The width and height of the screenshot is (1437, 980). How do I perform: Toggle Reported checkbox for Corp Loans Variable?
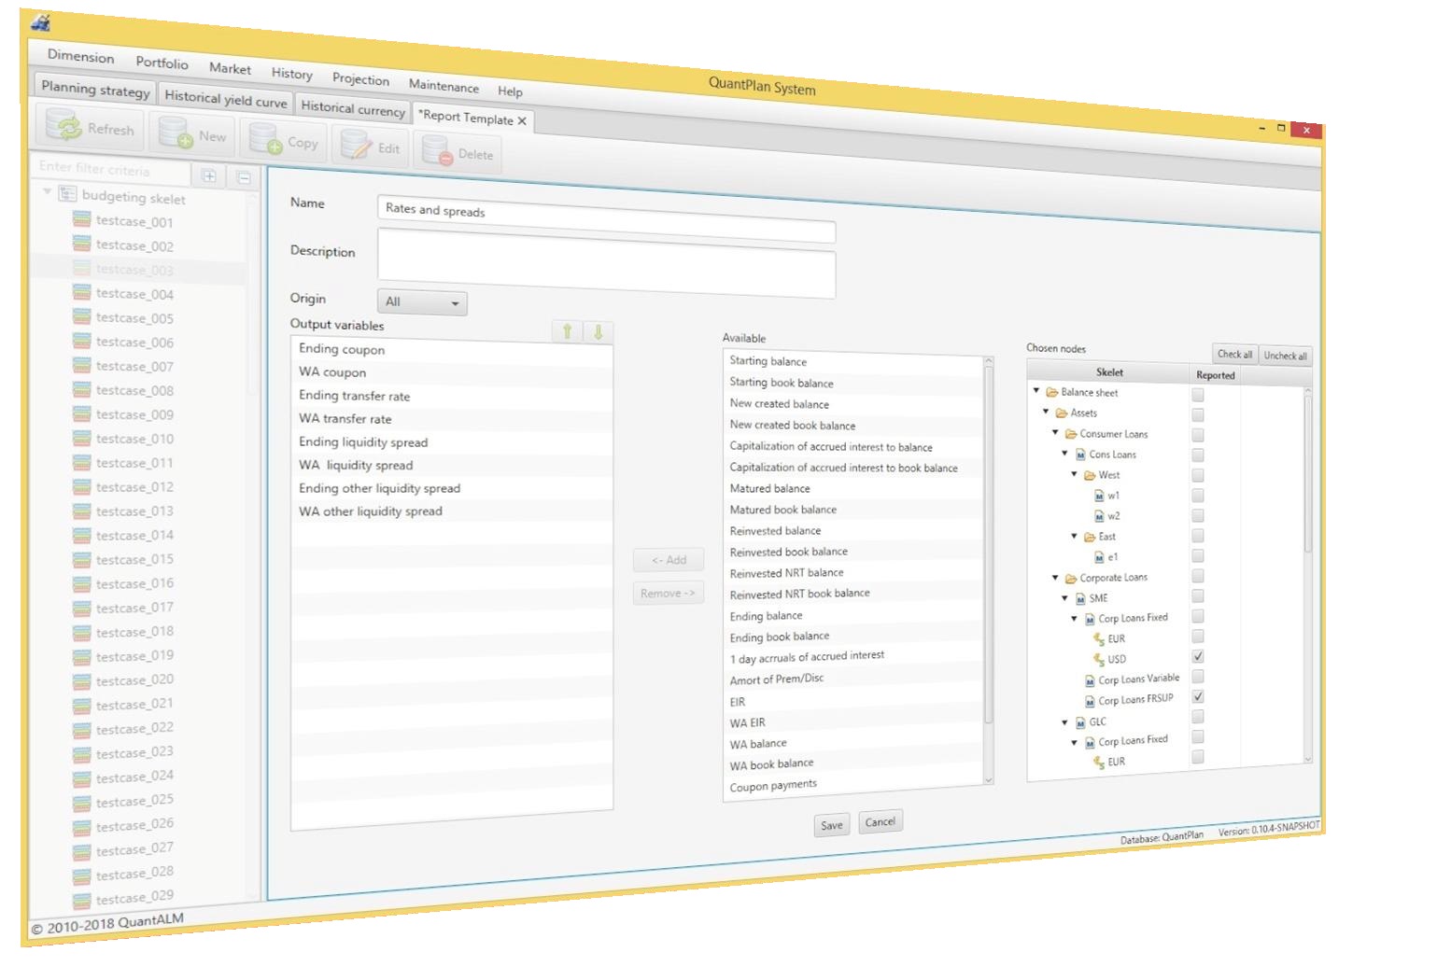[x=1198, y=676]
